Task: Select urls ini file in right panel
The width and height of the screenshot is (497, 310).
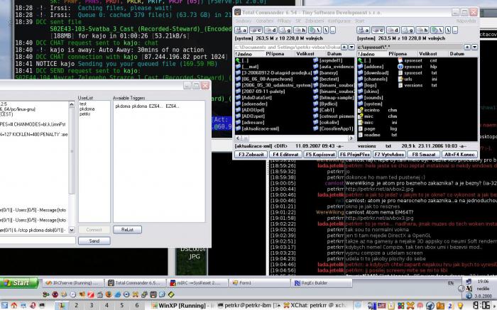Action: pos(417,79)
